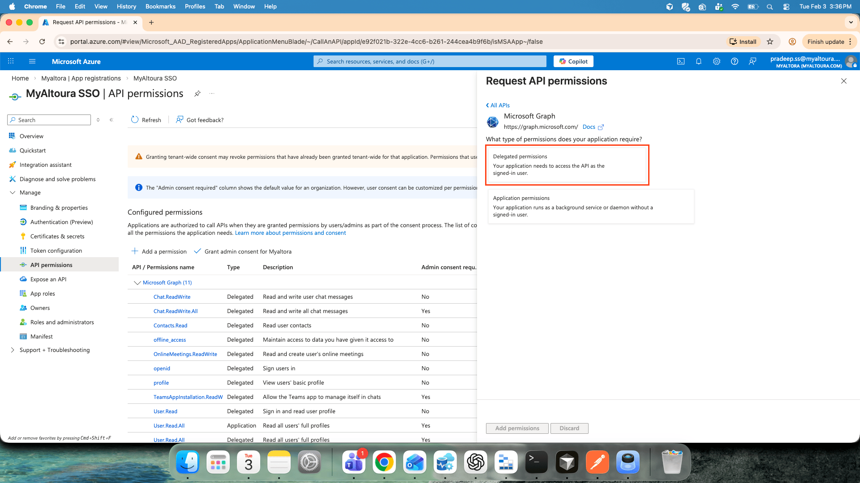
Task: Open the Azure help question mark
Action: (x=735, y=61)
